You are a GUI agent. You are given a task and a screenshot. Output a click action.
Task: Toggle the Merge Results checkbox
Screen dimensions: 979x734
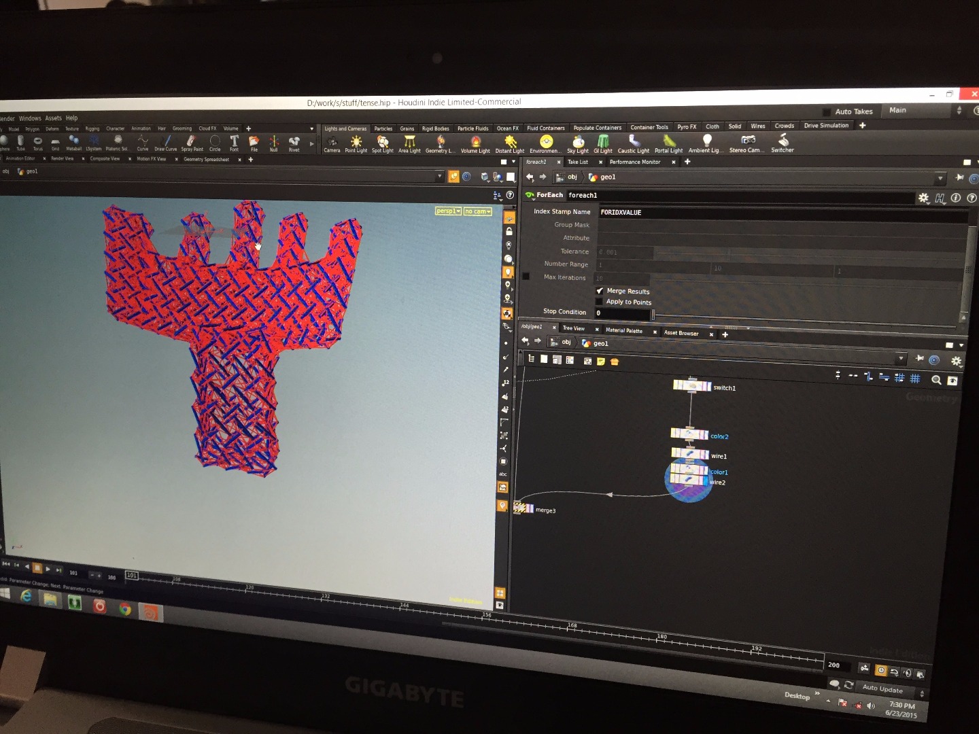pyautogui.click(x=600, y=291)
